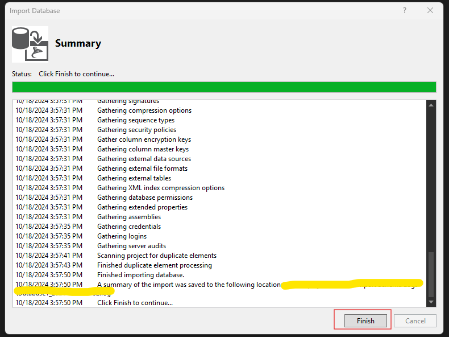
Task: Select the 'Gathering server audits' log line
Action: [131, 246]
